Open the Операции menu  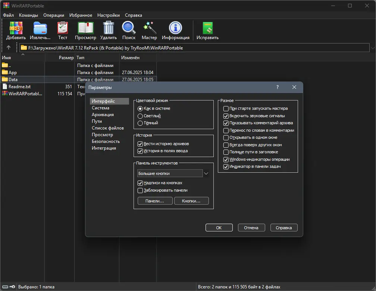[x=54, y=15]
